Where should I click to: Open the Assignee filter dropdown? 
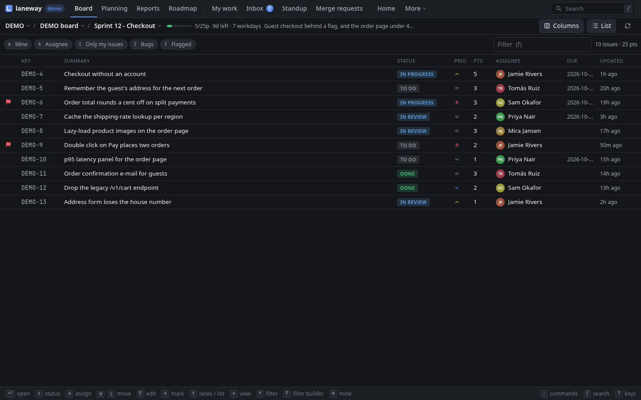[53, 44]
